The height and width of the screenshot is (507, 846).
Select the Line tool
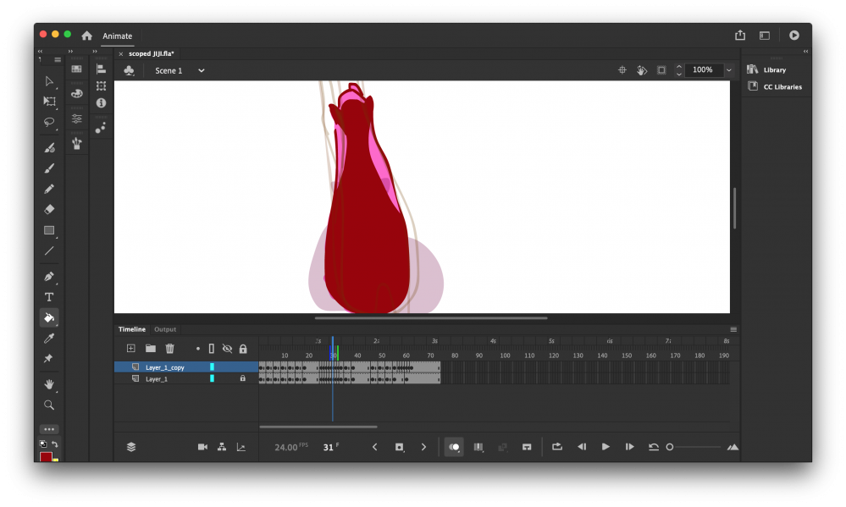click(49, 251)
